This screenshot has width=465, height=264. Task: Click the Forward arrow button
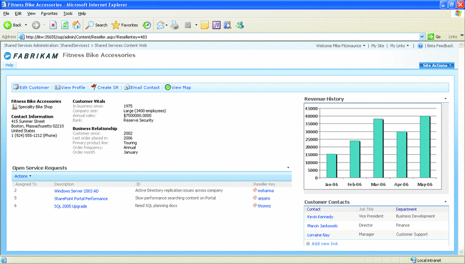point(36,25)
